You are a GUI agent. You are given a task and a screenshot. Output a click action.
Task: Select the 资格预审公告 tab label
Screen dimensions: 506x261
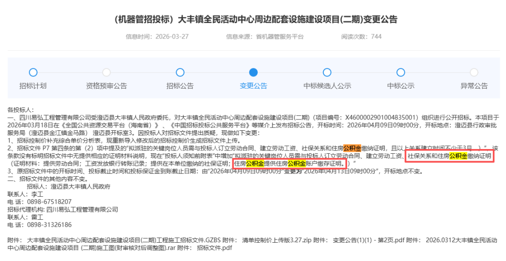106,86
